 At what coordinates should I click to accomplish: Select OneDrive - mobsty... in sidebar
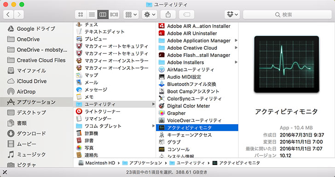click(x=36, y=50)
